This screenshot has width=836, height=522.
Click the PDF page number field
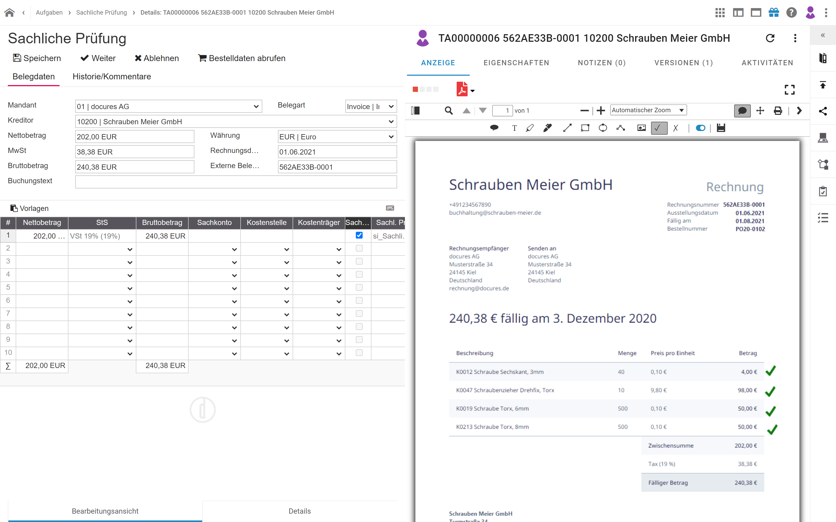[x=502, y=110]
